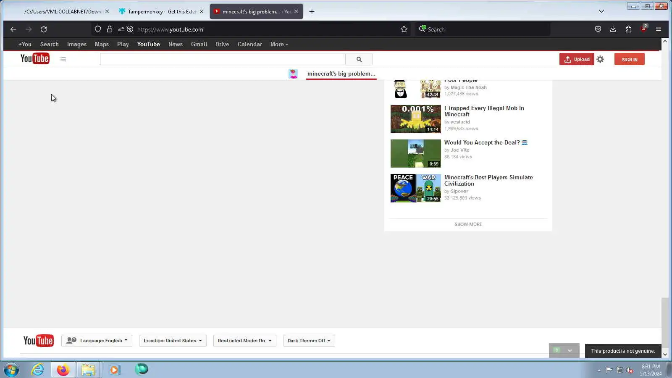
Task: Open the PEACE/WAR 20:55 video thumbnail
Action: click(x=416, y=189)
